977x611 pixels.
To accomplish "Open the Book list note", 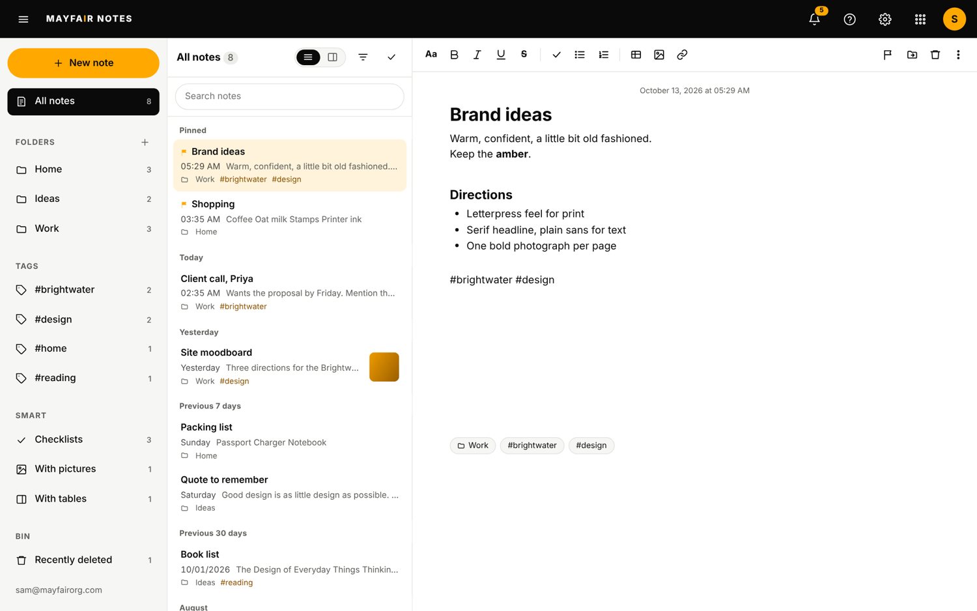I will (x=290, y=568).
